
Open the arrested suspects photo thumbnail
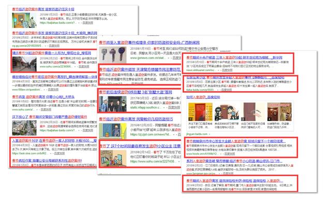click(113, 104)
